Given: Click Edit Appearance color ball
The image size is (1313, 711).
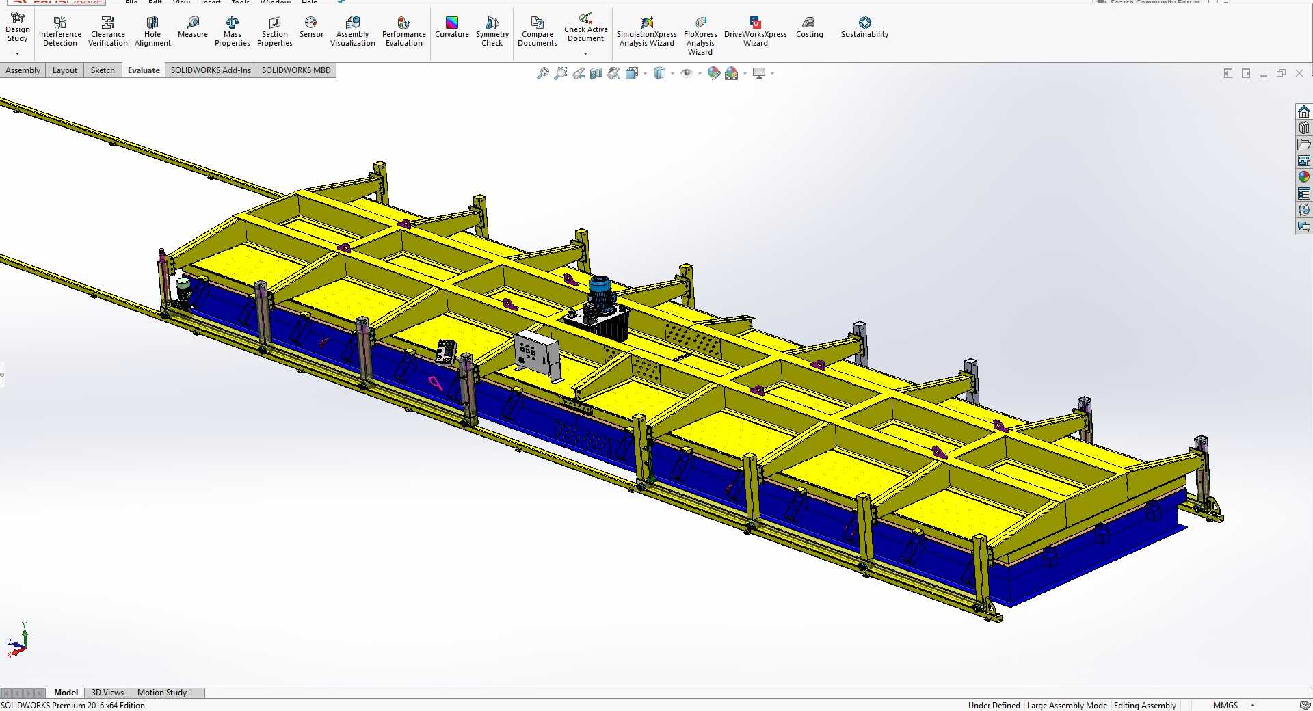Looking at the screenshot, I should click(714, 73).
